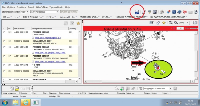
Task: Click the zoom in magnifier icon
Action: (x=170, y=23)
